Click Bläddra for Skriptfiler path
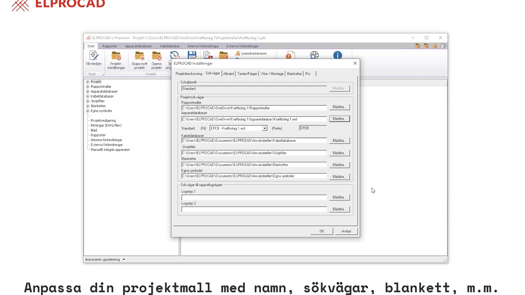This screenshot has width=525, height=295. [x=339, y=153]
